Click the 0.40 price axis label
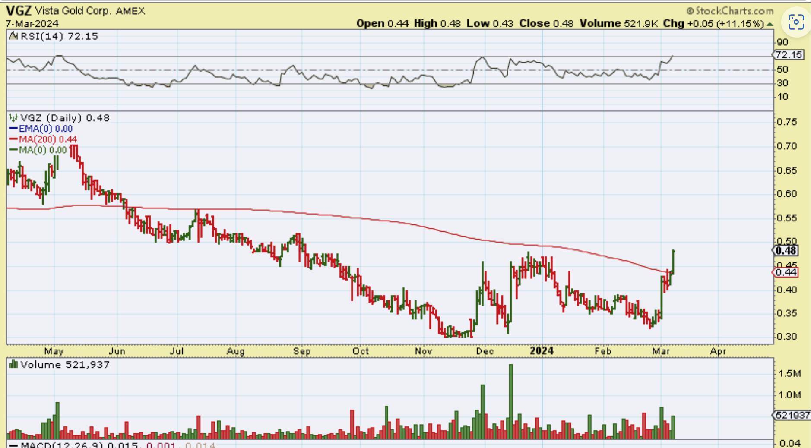The image size is (811, 448). point(787,290)
